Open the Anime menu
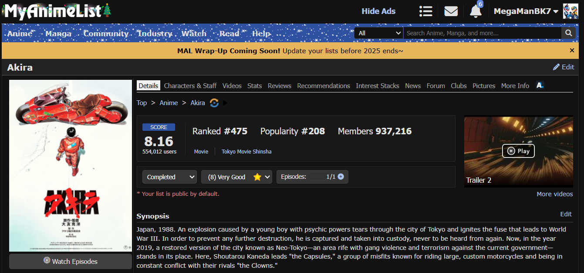 (x=20, y=34)
